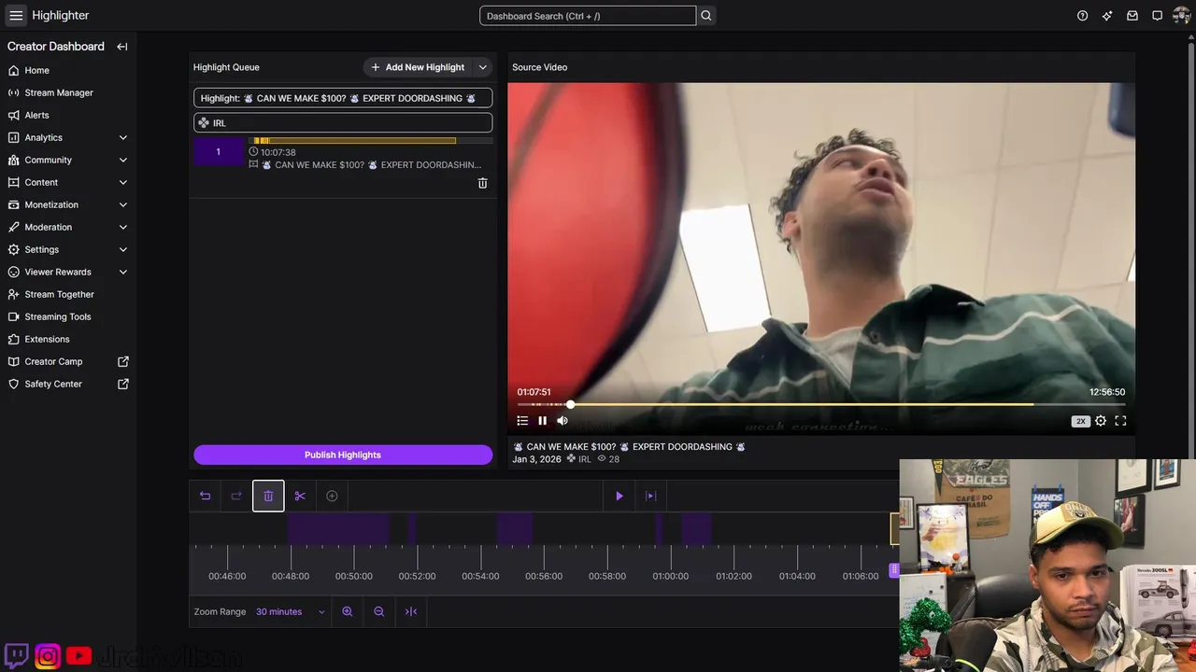This screenshot has width=1196, height=672.
Task: Undo the last timeline edit
Action: [x=205, y=496]
